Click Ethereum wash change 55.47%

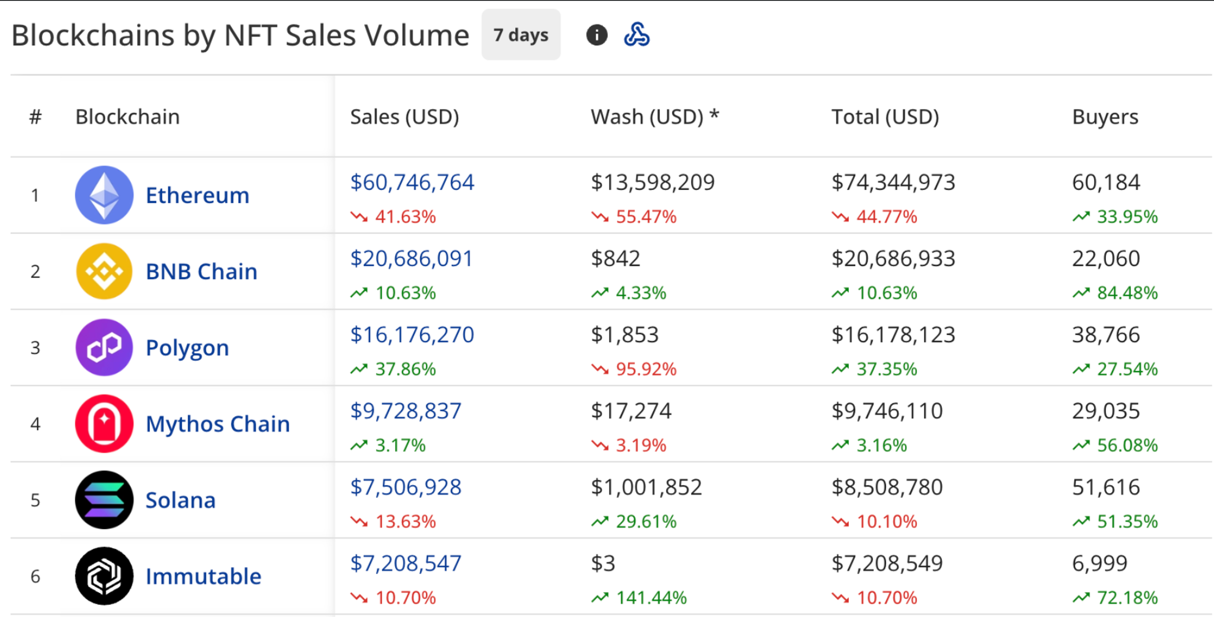click(634, 217)
